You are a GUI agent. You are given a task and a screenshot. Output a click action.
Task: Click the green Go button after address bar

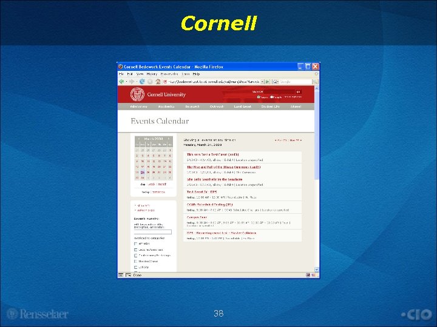click(268, 82)
